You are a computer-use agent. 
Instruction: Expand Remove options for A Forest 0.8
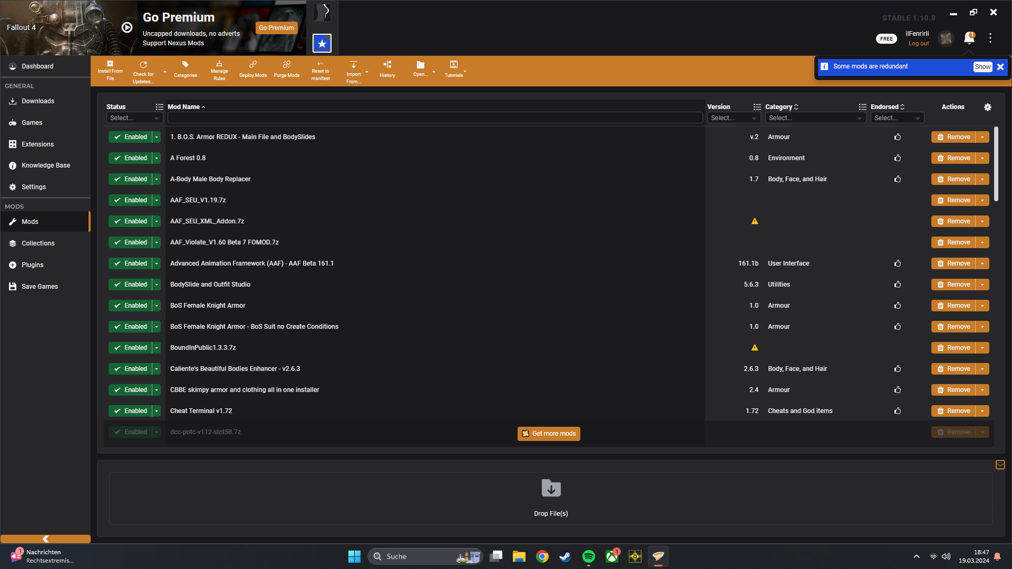(982, 158)
